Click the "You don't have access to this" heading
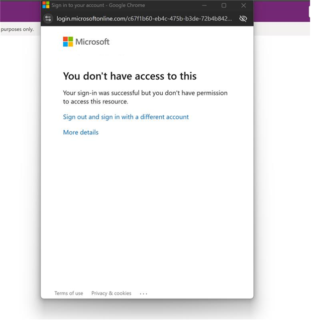Screen dimensions: 311x321 [x=129, y=76]
